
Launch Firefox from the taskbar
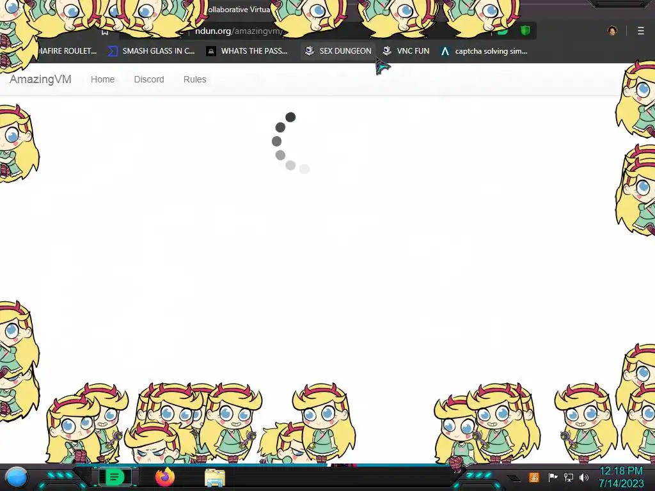pos(165,477)
